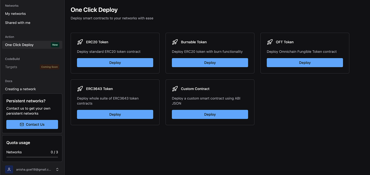This screenshot has width=370, height=175.
Task: Click 'Deploy Omnichain Fungible Token contract' text
Action: point(302,52)
